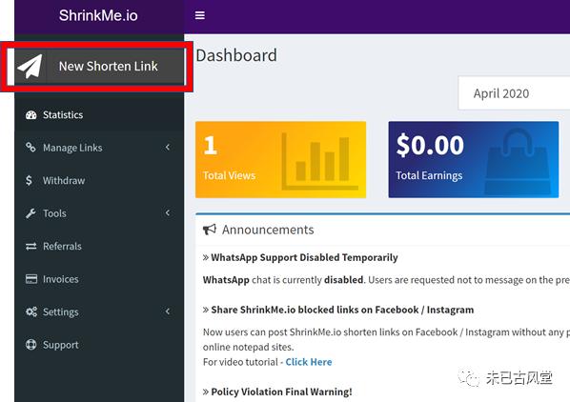
Task: Toggle the hamburger sidebar menu icon
Action: [199, 15]
